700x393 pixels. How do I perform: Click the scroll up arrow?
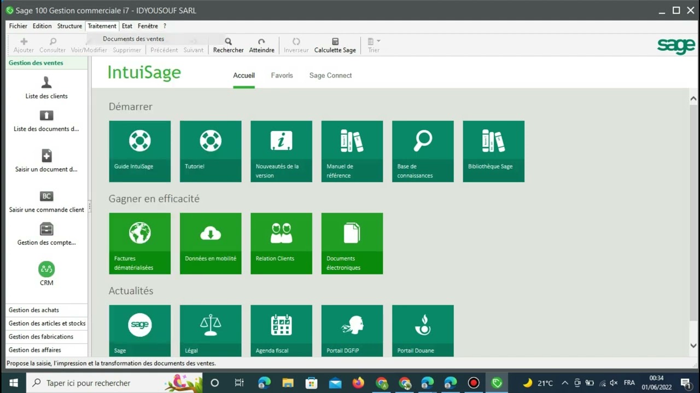click(693, 99)
